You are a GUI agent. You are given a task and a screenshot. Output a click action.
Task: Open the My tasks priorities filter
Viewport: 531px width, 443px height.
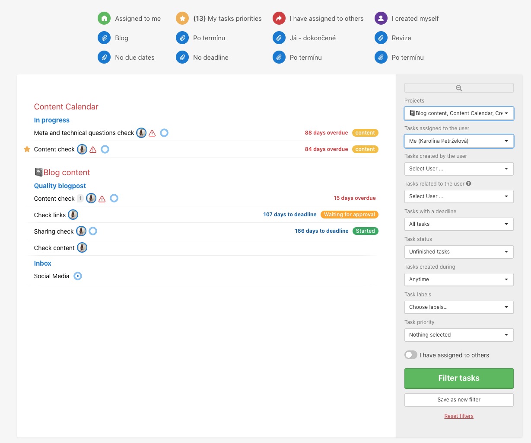[227, 19]
